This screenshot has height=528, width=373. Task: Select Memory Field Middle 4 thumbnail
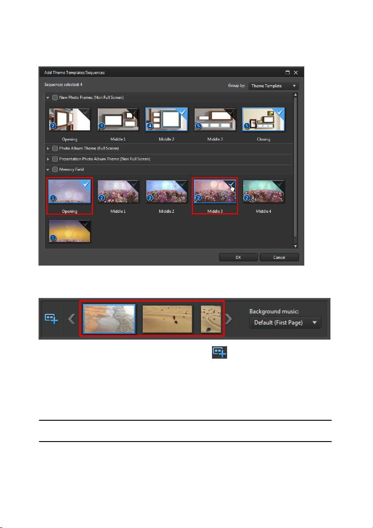coord(263,191)
